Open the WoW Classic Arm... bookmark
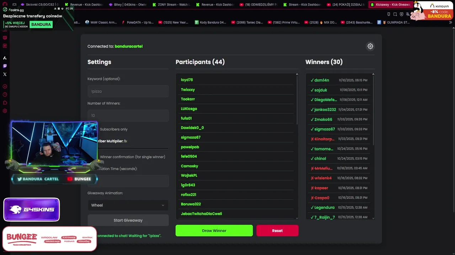This screenshot has height=255, width=455. click(101, 22)
